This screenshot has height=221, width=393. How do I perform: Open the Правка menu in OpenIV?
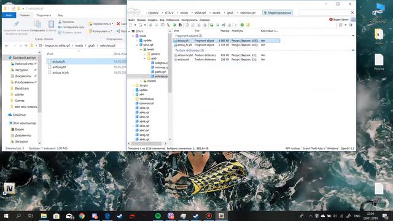coord(141,20)
